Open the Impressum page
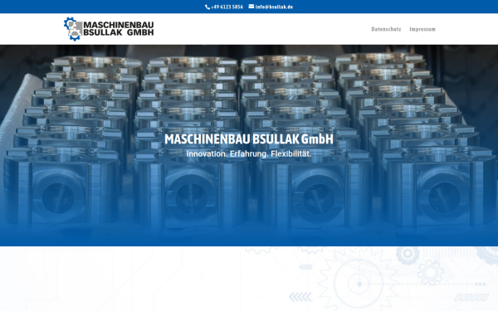Image resolution: width=498 pixels, height=311 pixels. tap(422, 29)
